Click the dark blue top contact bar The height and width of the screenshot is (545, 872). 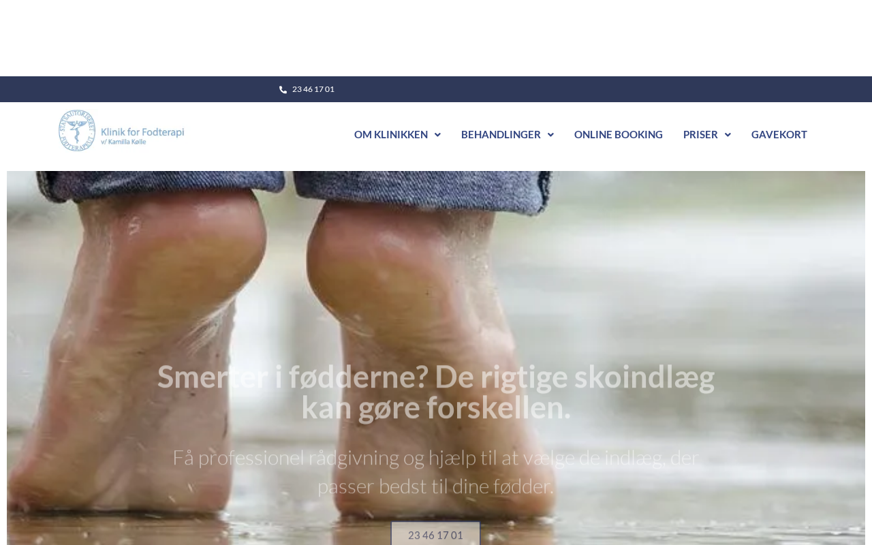[436, 89]
